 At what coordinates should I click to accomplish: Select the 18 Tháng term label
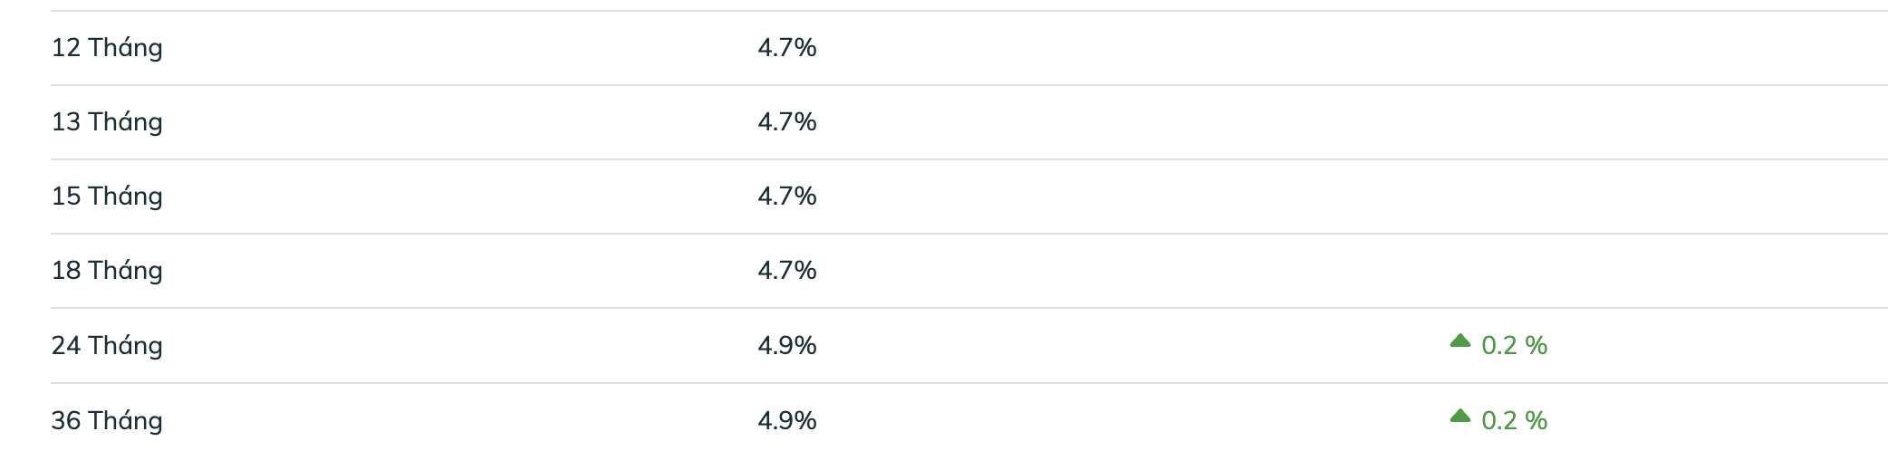[x=107, y=270]
